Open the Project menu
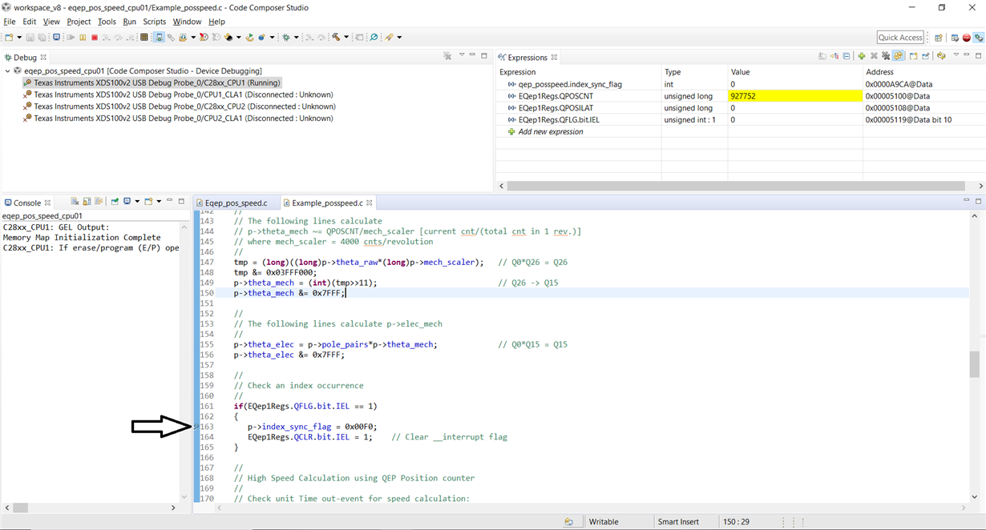The width and height of the screenshot is (986, 530). click(x=79, y=22)
